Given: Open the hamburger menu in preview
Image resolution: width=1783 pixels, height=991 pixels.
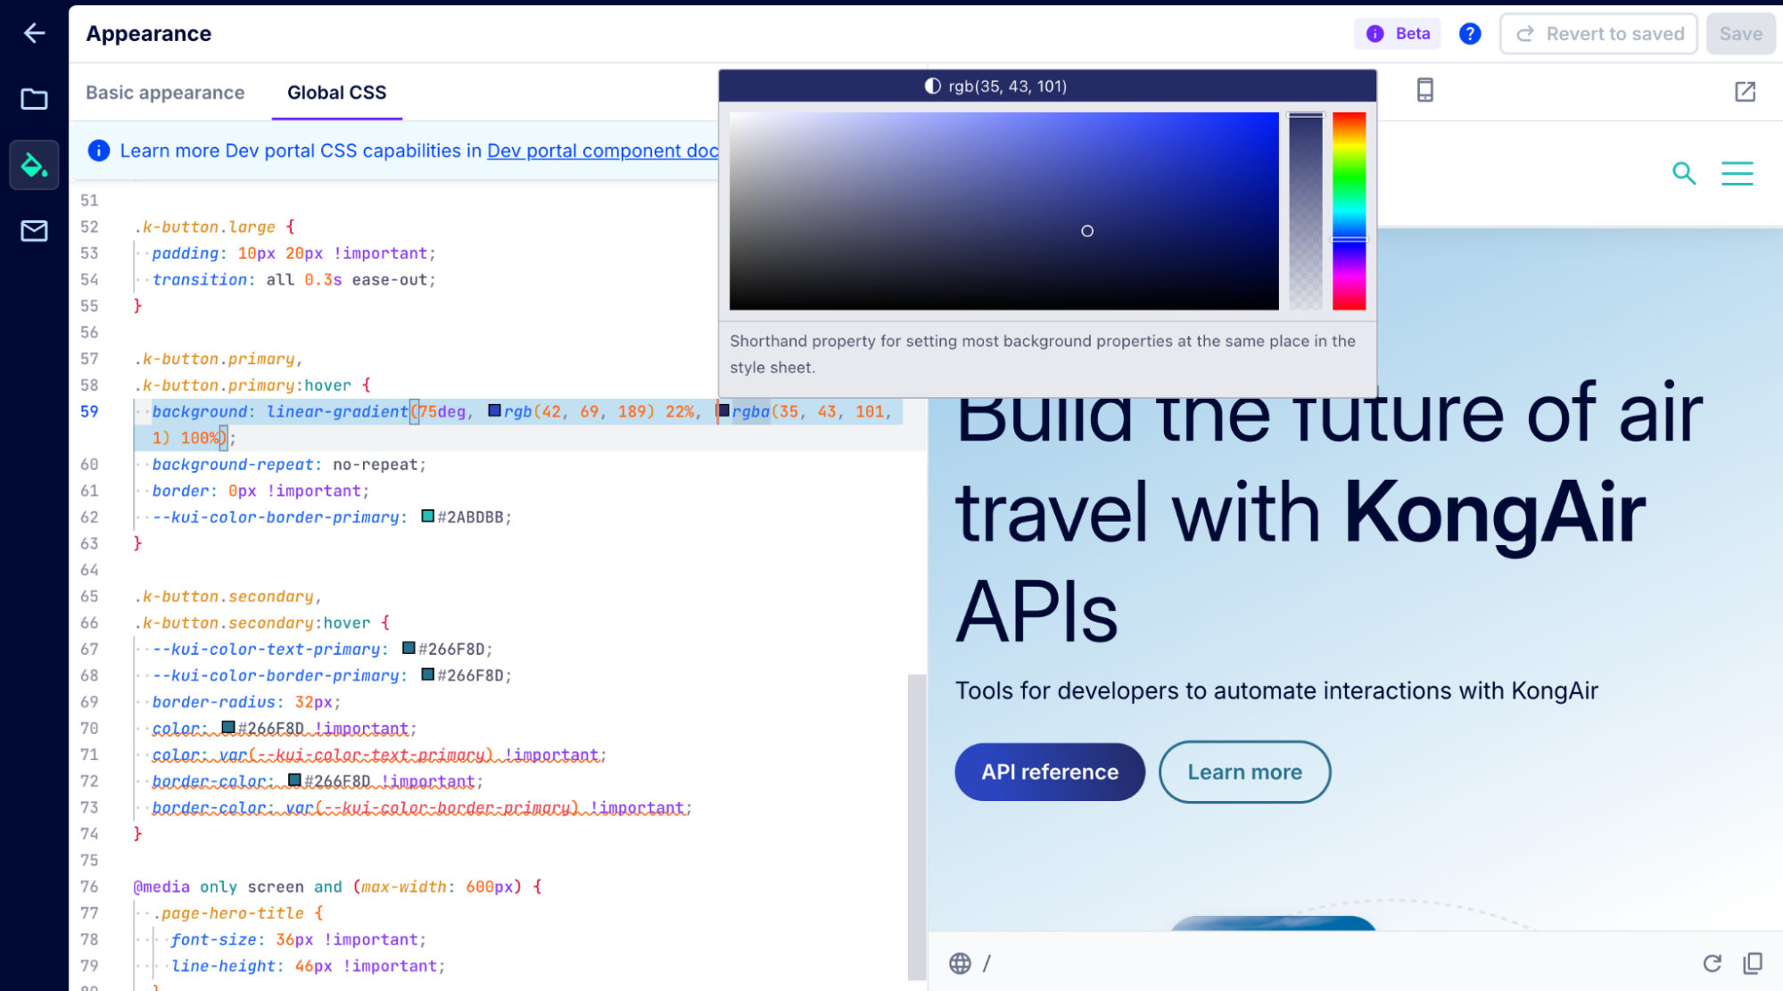Looking at the screenshot, I should click(x=1737, y=173).
